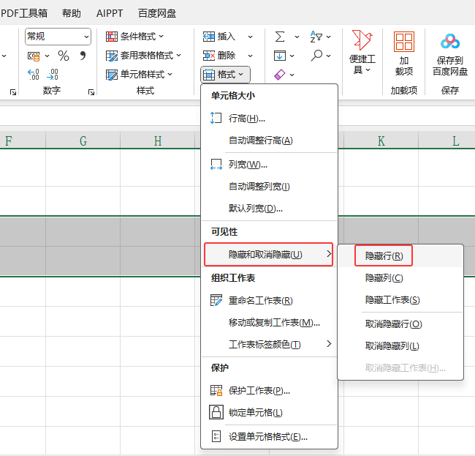Increase decimal places
This screenshot has width=475, height=456.
(34, 75)
